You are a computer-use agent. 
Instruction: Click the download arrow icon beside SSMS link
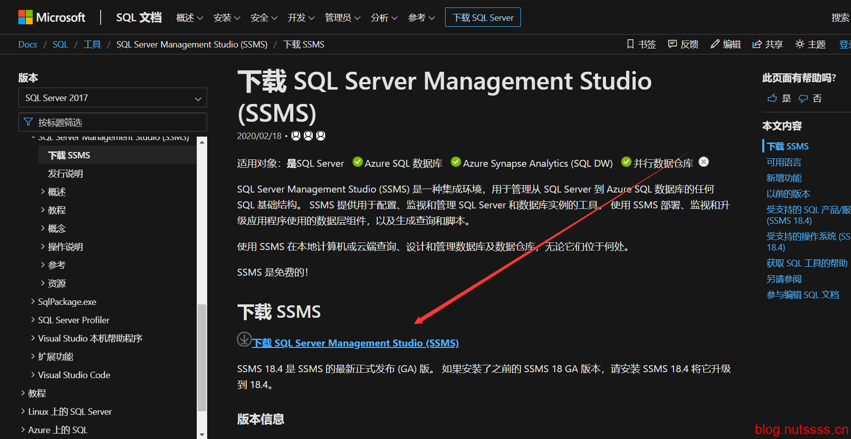click(244, 339)
